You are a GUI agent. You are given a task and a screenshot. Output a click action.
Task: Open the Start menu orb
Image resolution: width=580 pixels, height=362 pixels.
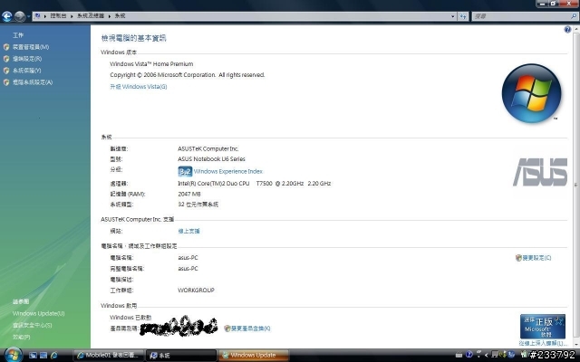click(14, 356)
